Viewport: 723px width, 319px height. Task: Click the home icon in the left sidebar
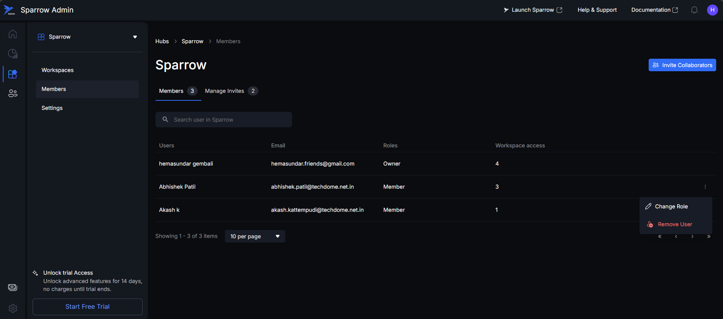point(13,34)
